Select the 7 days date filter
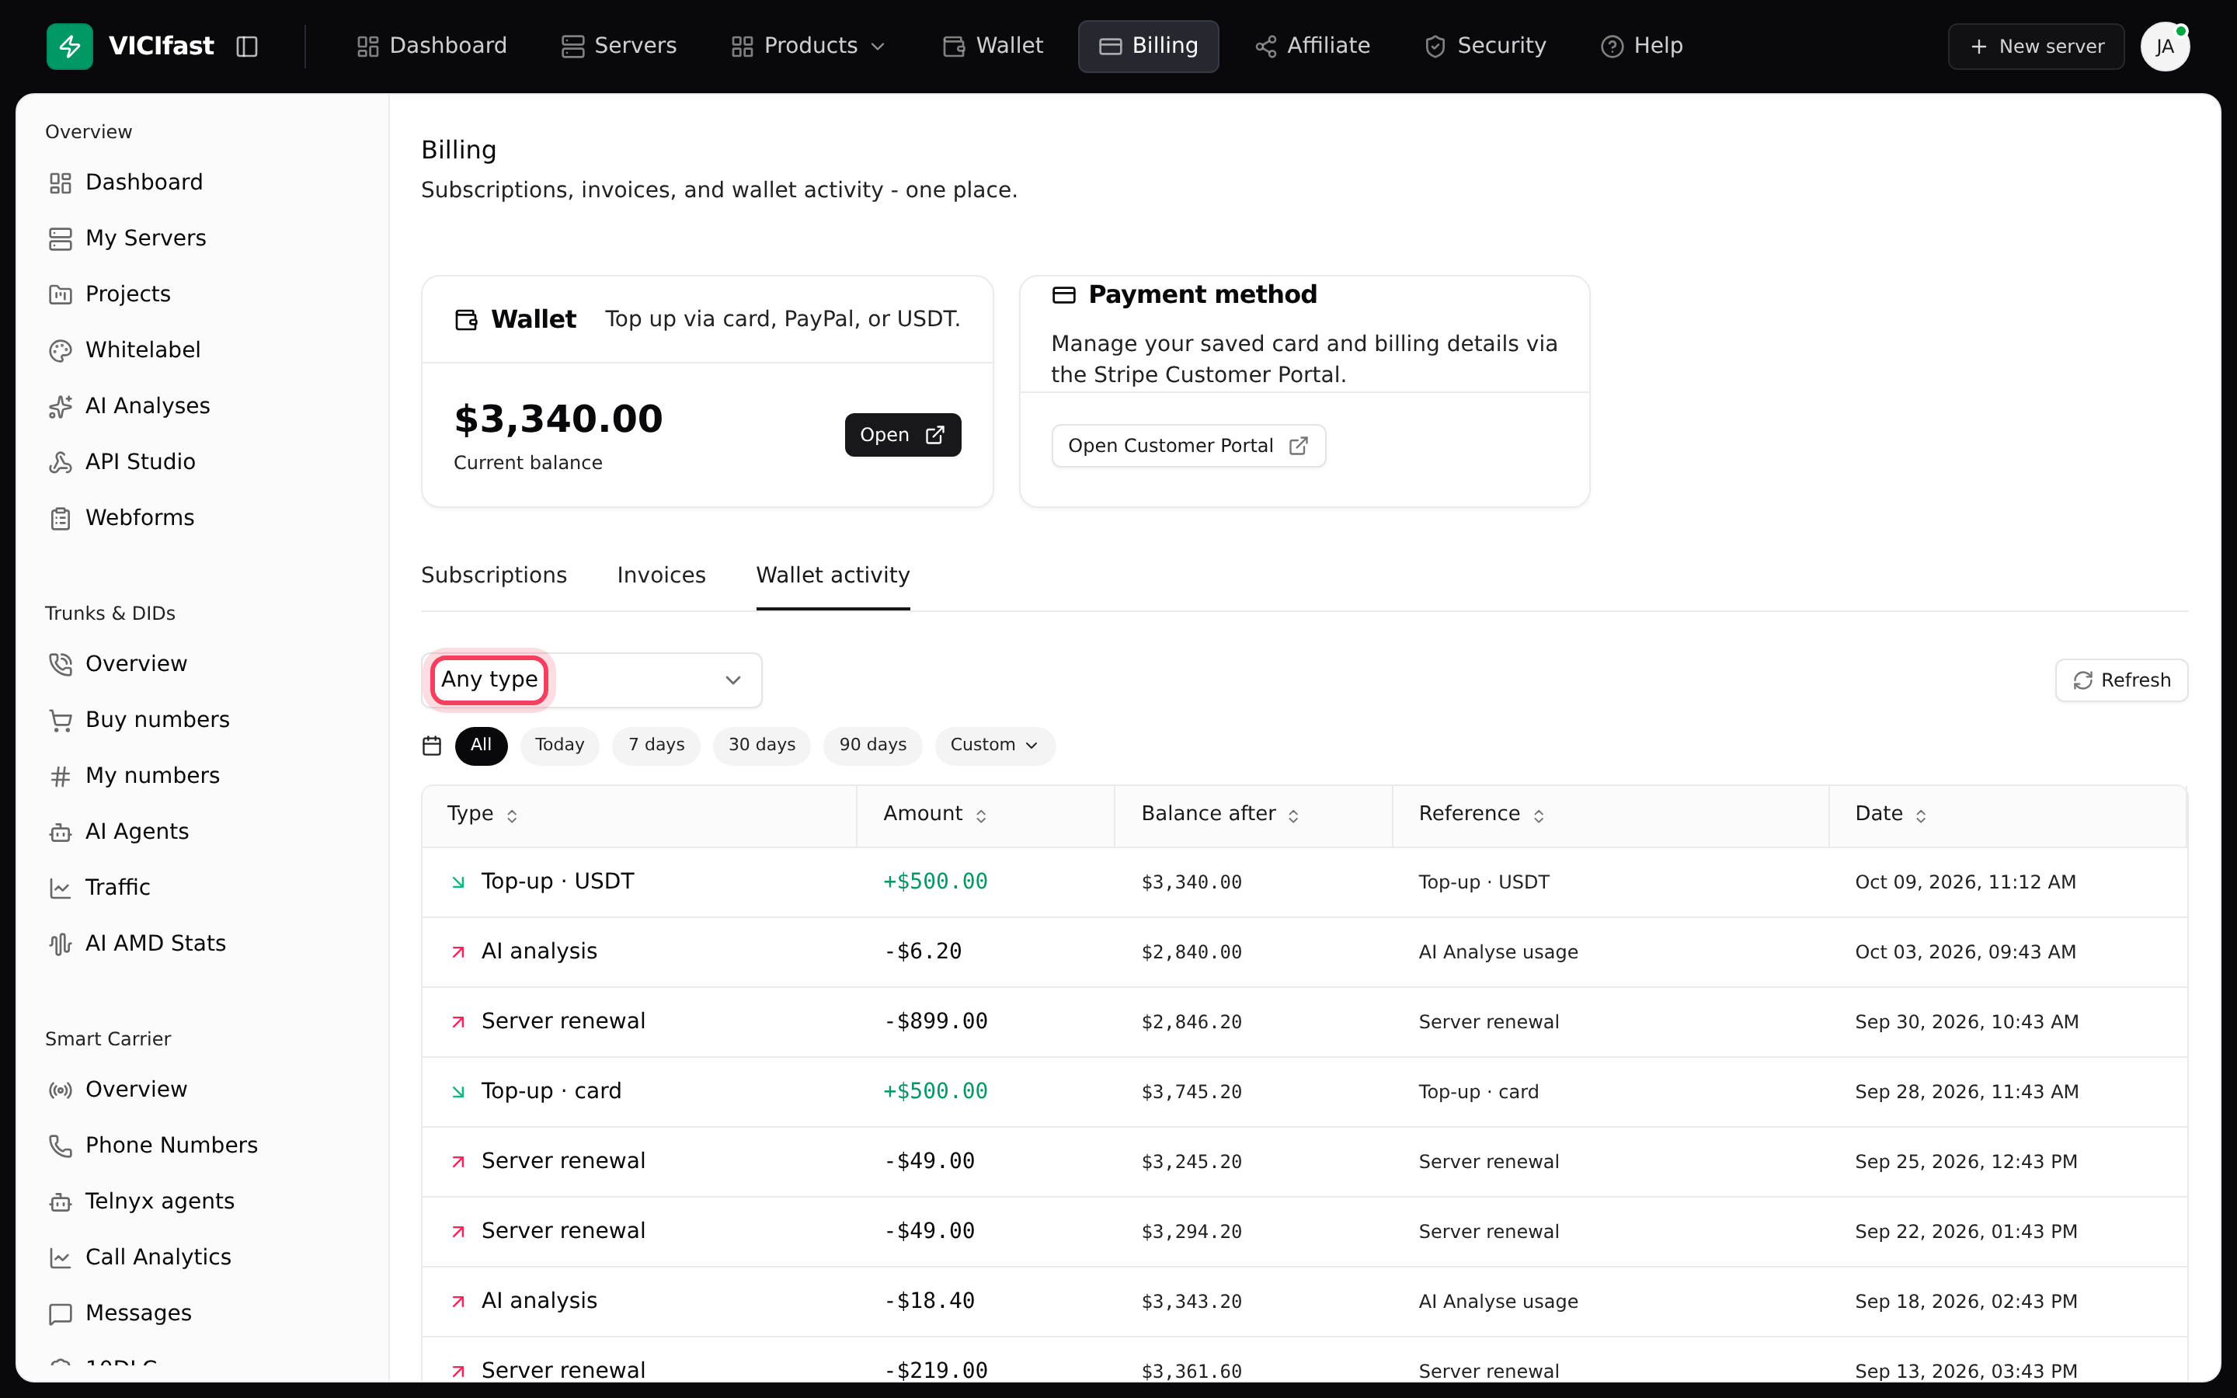This screenshot has width=2237, height=1398. coord(656,746)
